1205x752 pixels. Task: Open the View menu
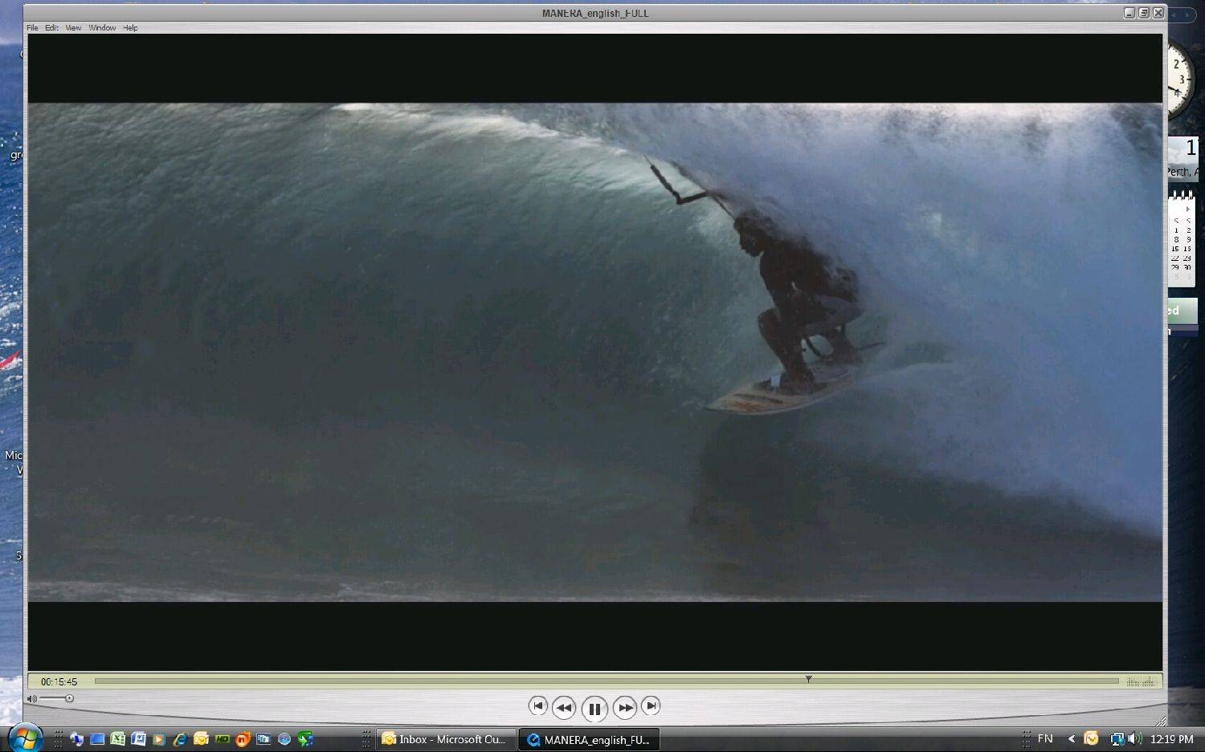click(x=73, y=28)
